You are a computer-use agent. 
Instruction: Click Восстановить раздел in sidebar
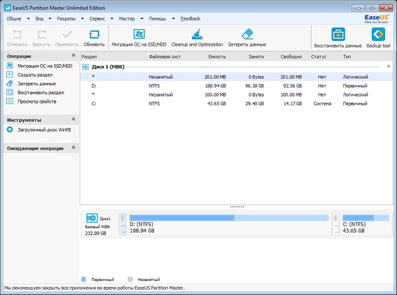[40, 93]
